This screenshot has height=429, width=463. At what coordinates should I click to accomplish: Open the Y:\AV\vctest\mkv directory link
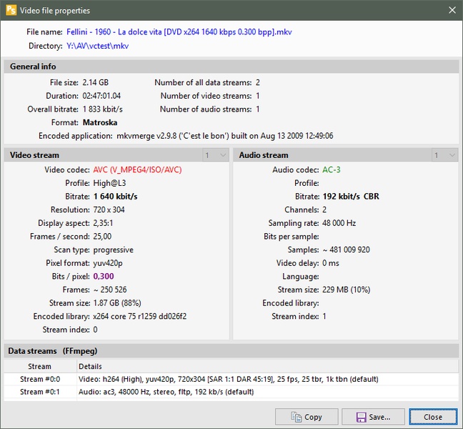click(x=98, y=46)
